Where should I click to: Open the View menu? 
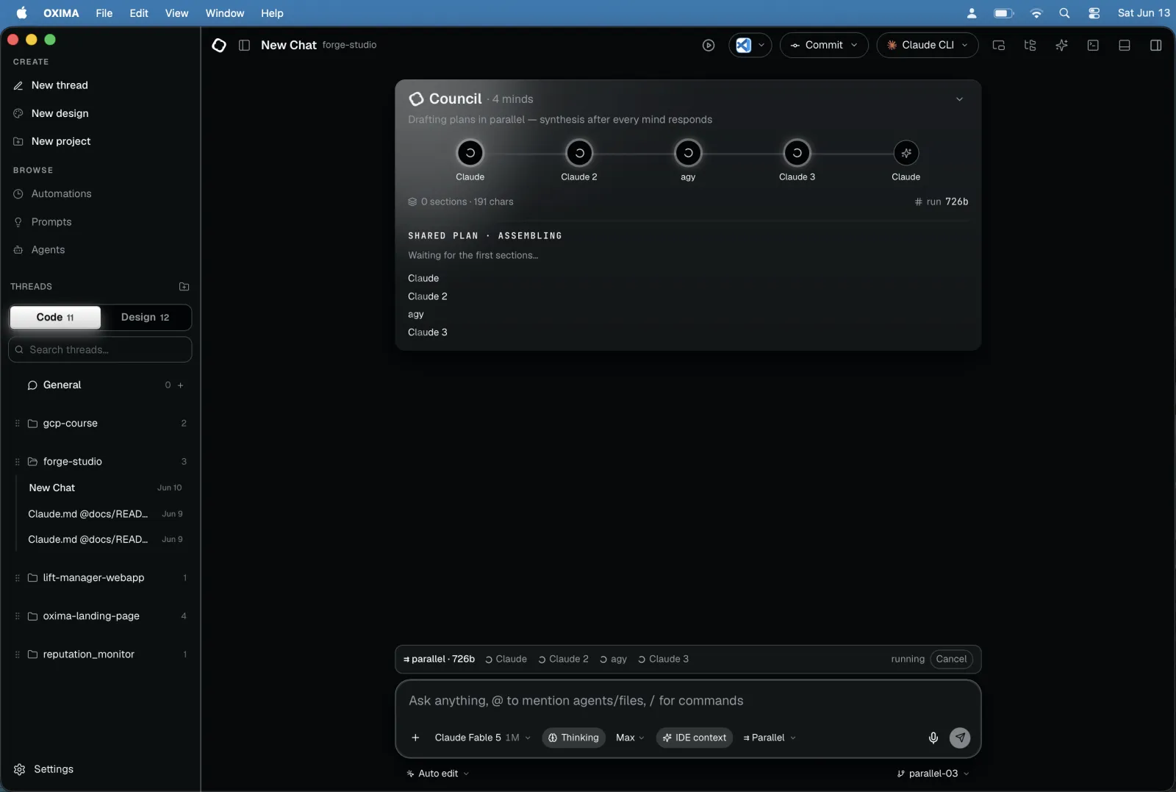[176, 13]
